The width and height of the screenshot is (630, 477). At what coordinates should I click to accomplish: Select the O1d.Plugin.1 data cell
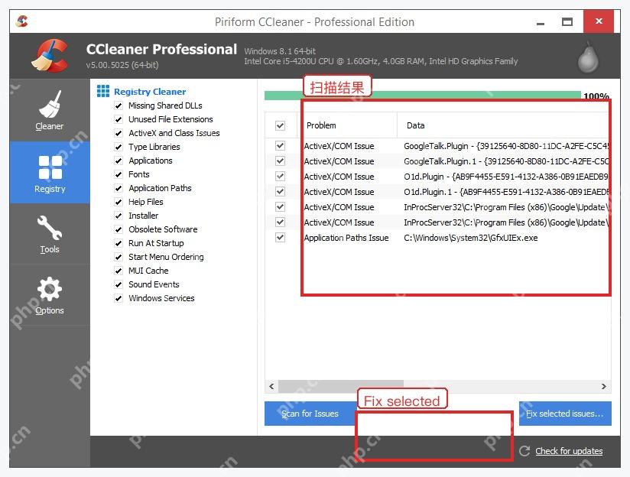507,192
